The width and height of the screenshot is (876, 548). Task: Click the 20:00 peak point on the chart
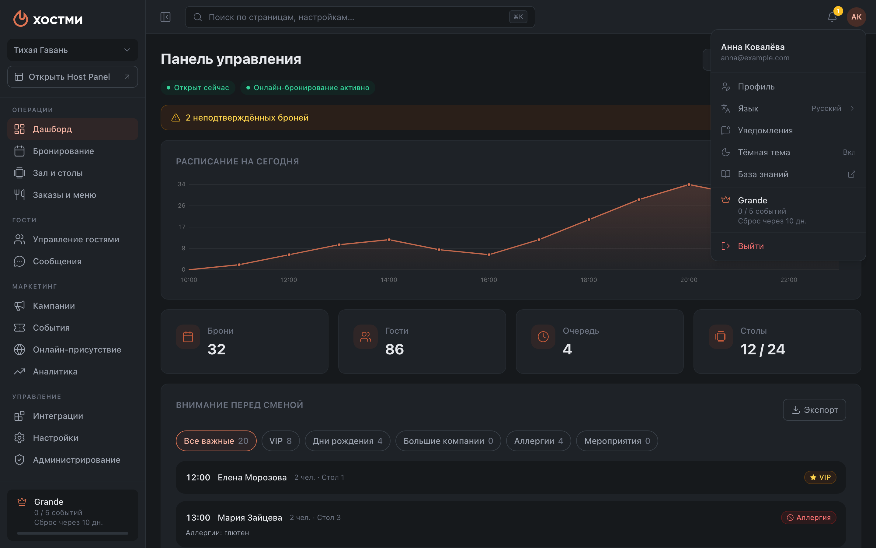click(x=689, y=184)
